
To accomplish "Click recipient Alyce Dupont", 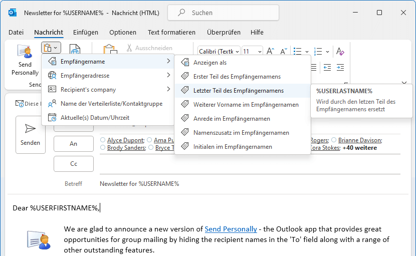I will [x=126, y=140].
